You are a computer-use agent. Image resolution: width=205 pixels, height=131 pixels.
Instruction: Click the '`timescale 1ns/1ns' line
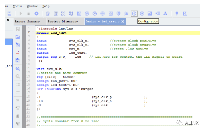[55, 29]
